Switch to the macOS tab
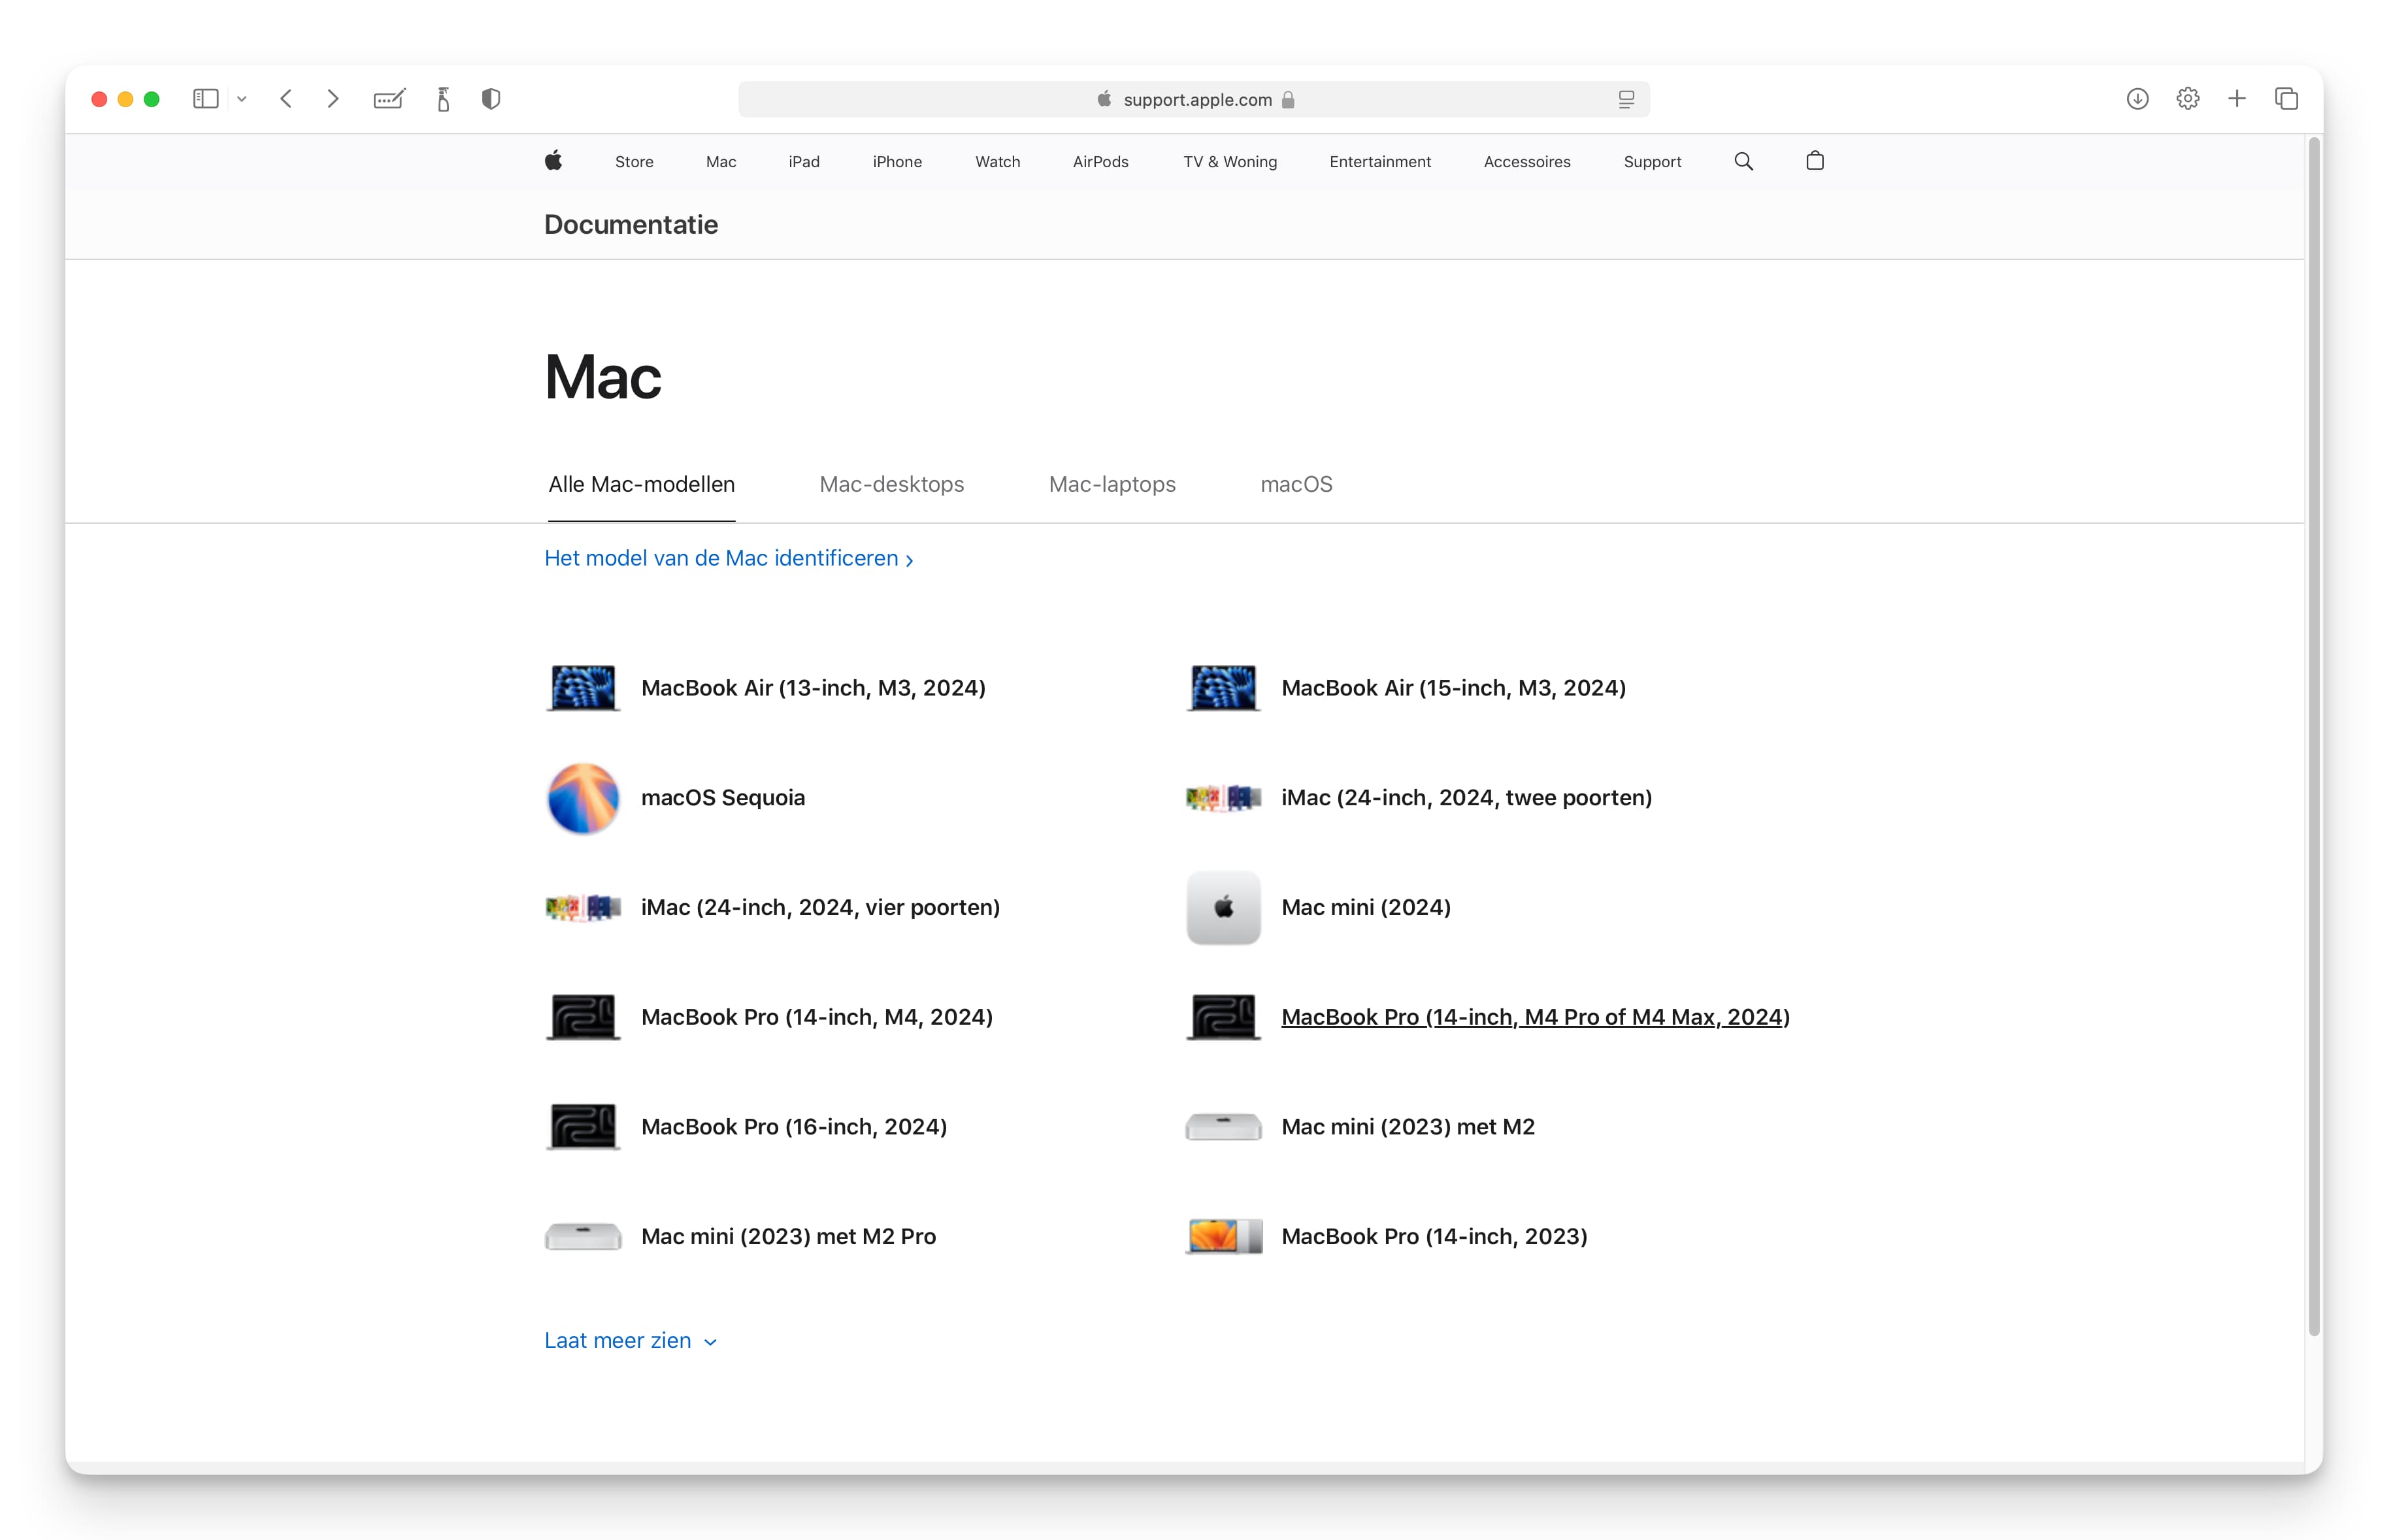 click(1296, 484)
